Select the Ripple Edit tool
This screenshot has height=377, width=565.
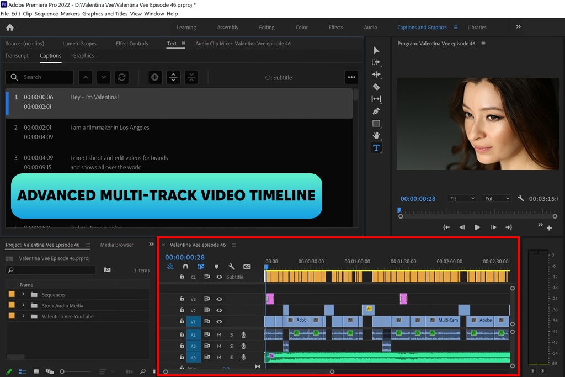coord(376,75)
